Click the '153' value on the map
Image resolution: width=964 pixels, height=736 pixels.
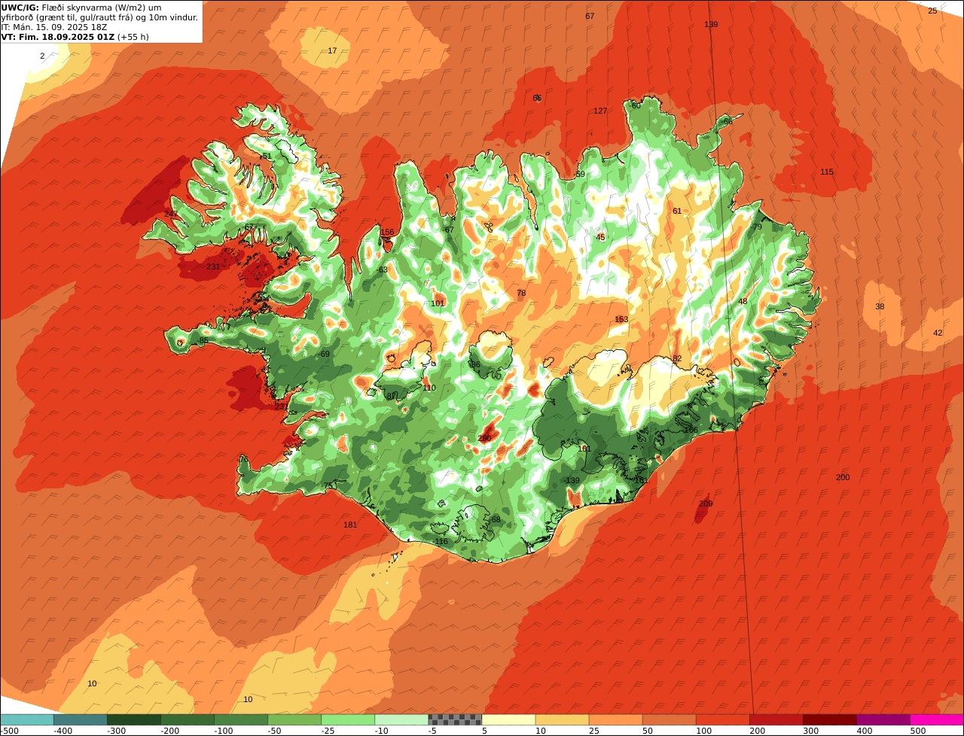point(621,320)
